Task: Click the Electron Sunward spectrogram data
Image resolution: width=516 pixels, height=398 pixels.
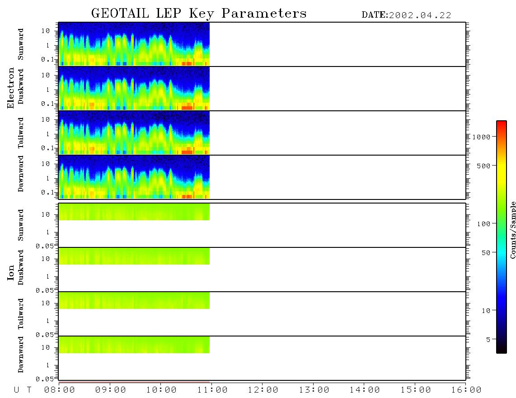Action: coord(134,44)
